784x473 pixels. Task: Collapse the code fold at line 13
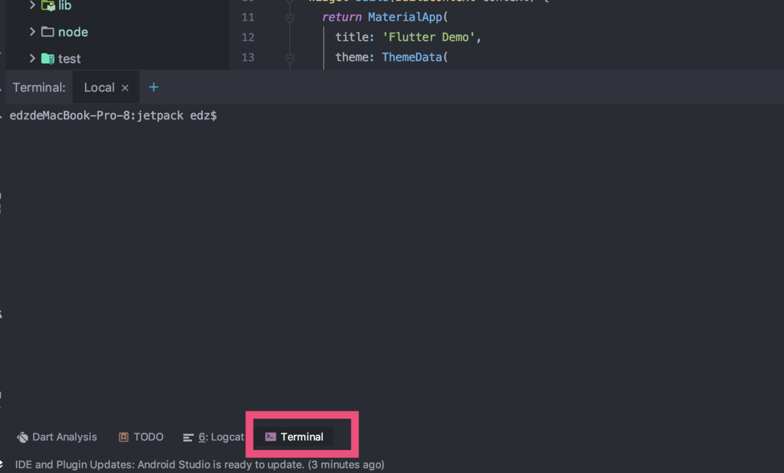[x=290, y=58]
